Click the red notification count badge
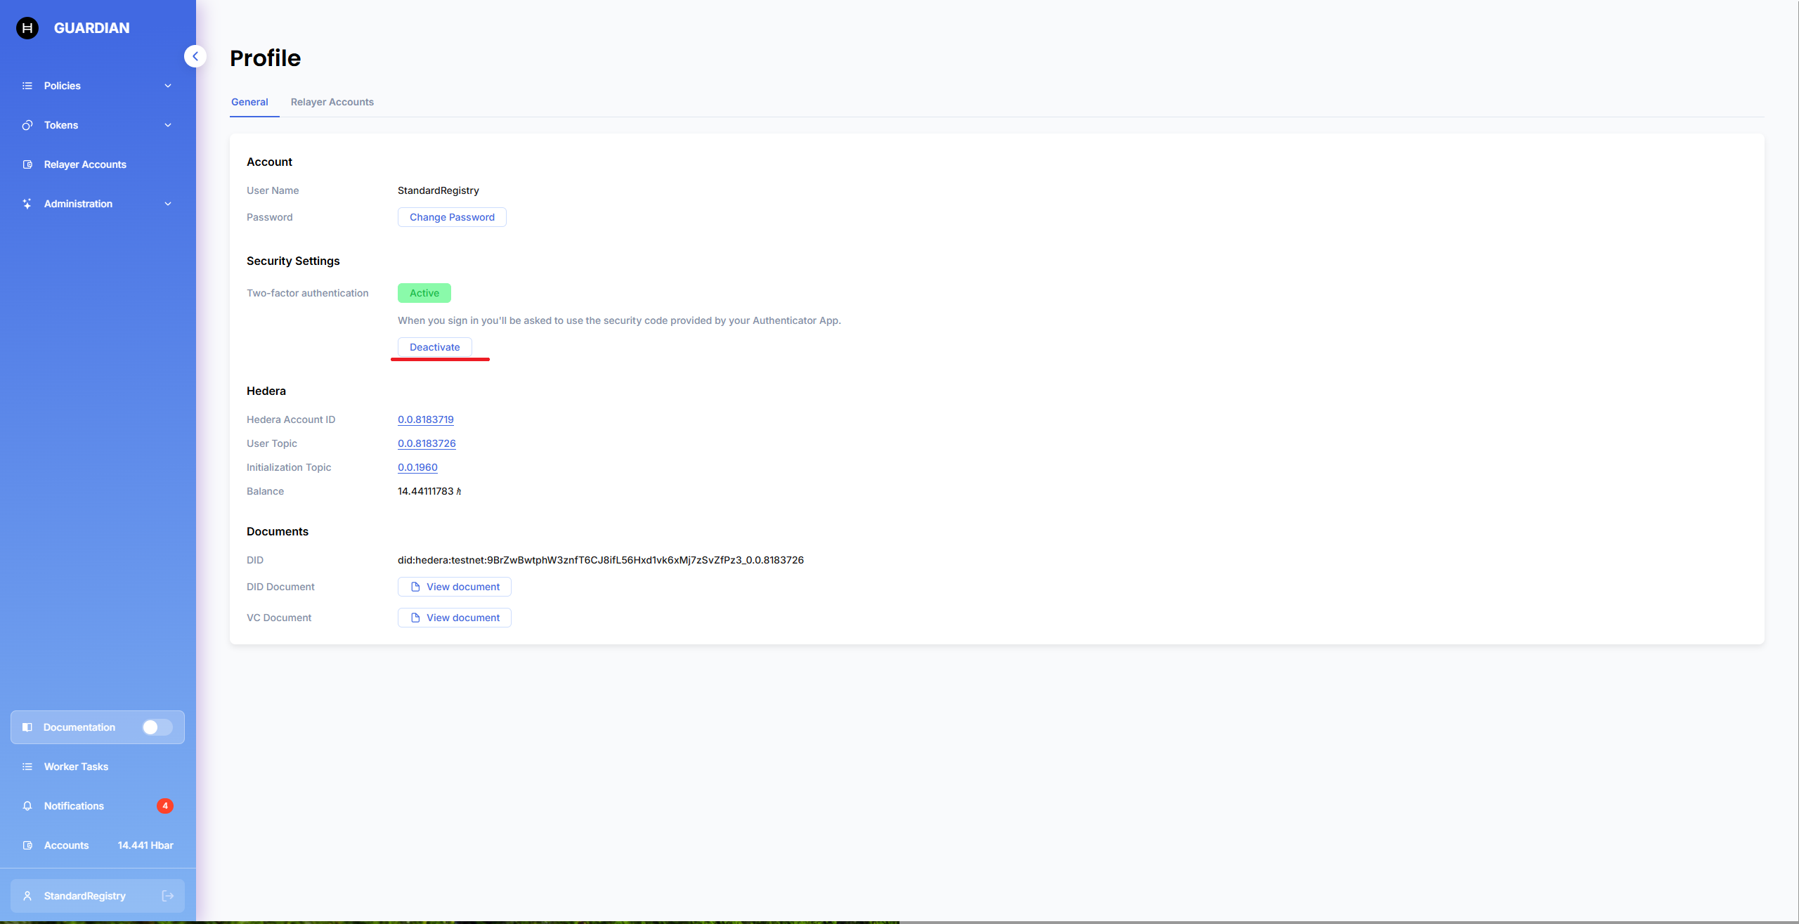1799x924 pixels. (x=165, y=806)
